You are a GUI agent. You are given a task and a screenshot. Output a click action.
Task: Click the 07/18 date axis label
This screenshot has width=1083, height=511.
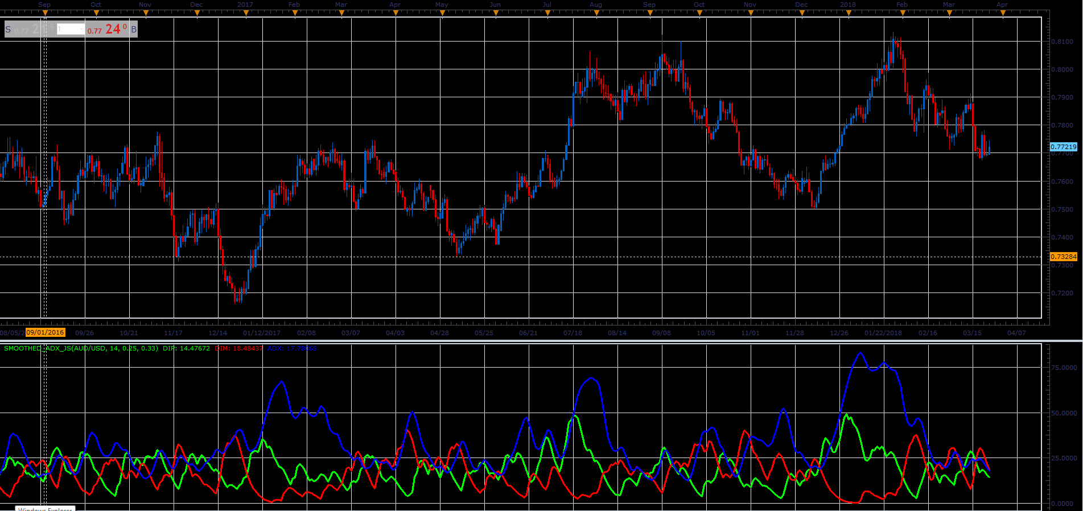coord(573,333)
